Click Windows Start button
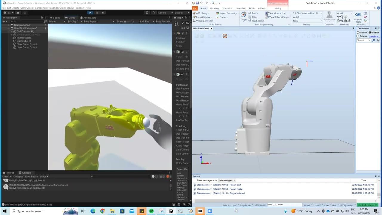The image size is (382, 215). point(5,211)
